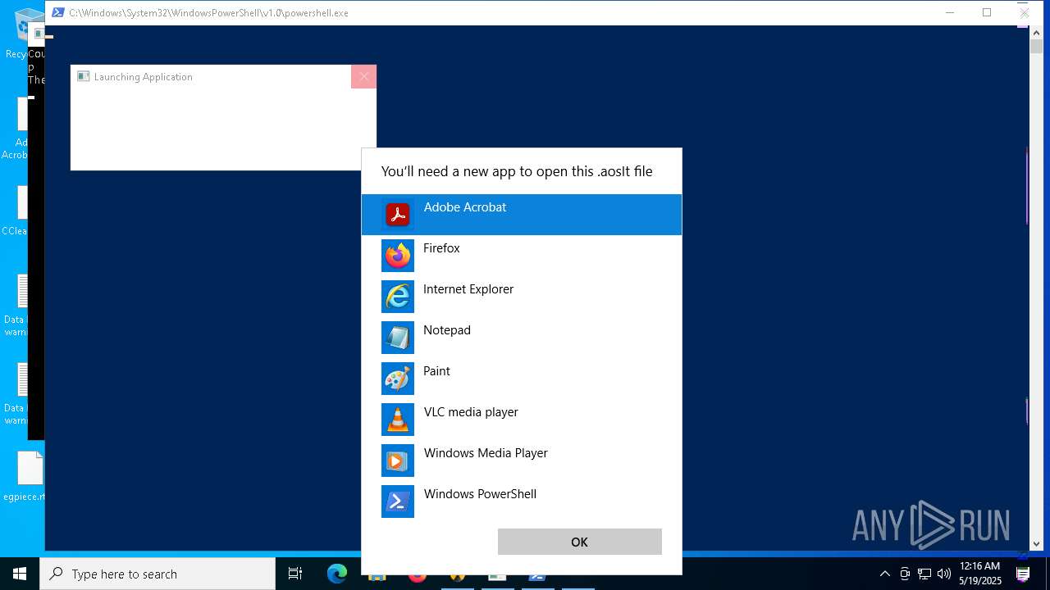Screen dimensions: 1050x590
Task: Open Task View from the taskbar
Action: (295, 574)
